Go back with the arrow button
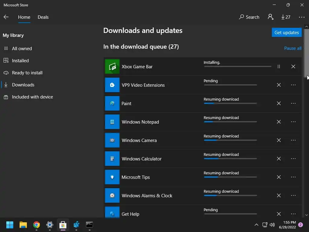Screen dimensions: 309x232 pyautogui.click(x=6, y=17)
